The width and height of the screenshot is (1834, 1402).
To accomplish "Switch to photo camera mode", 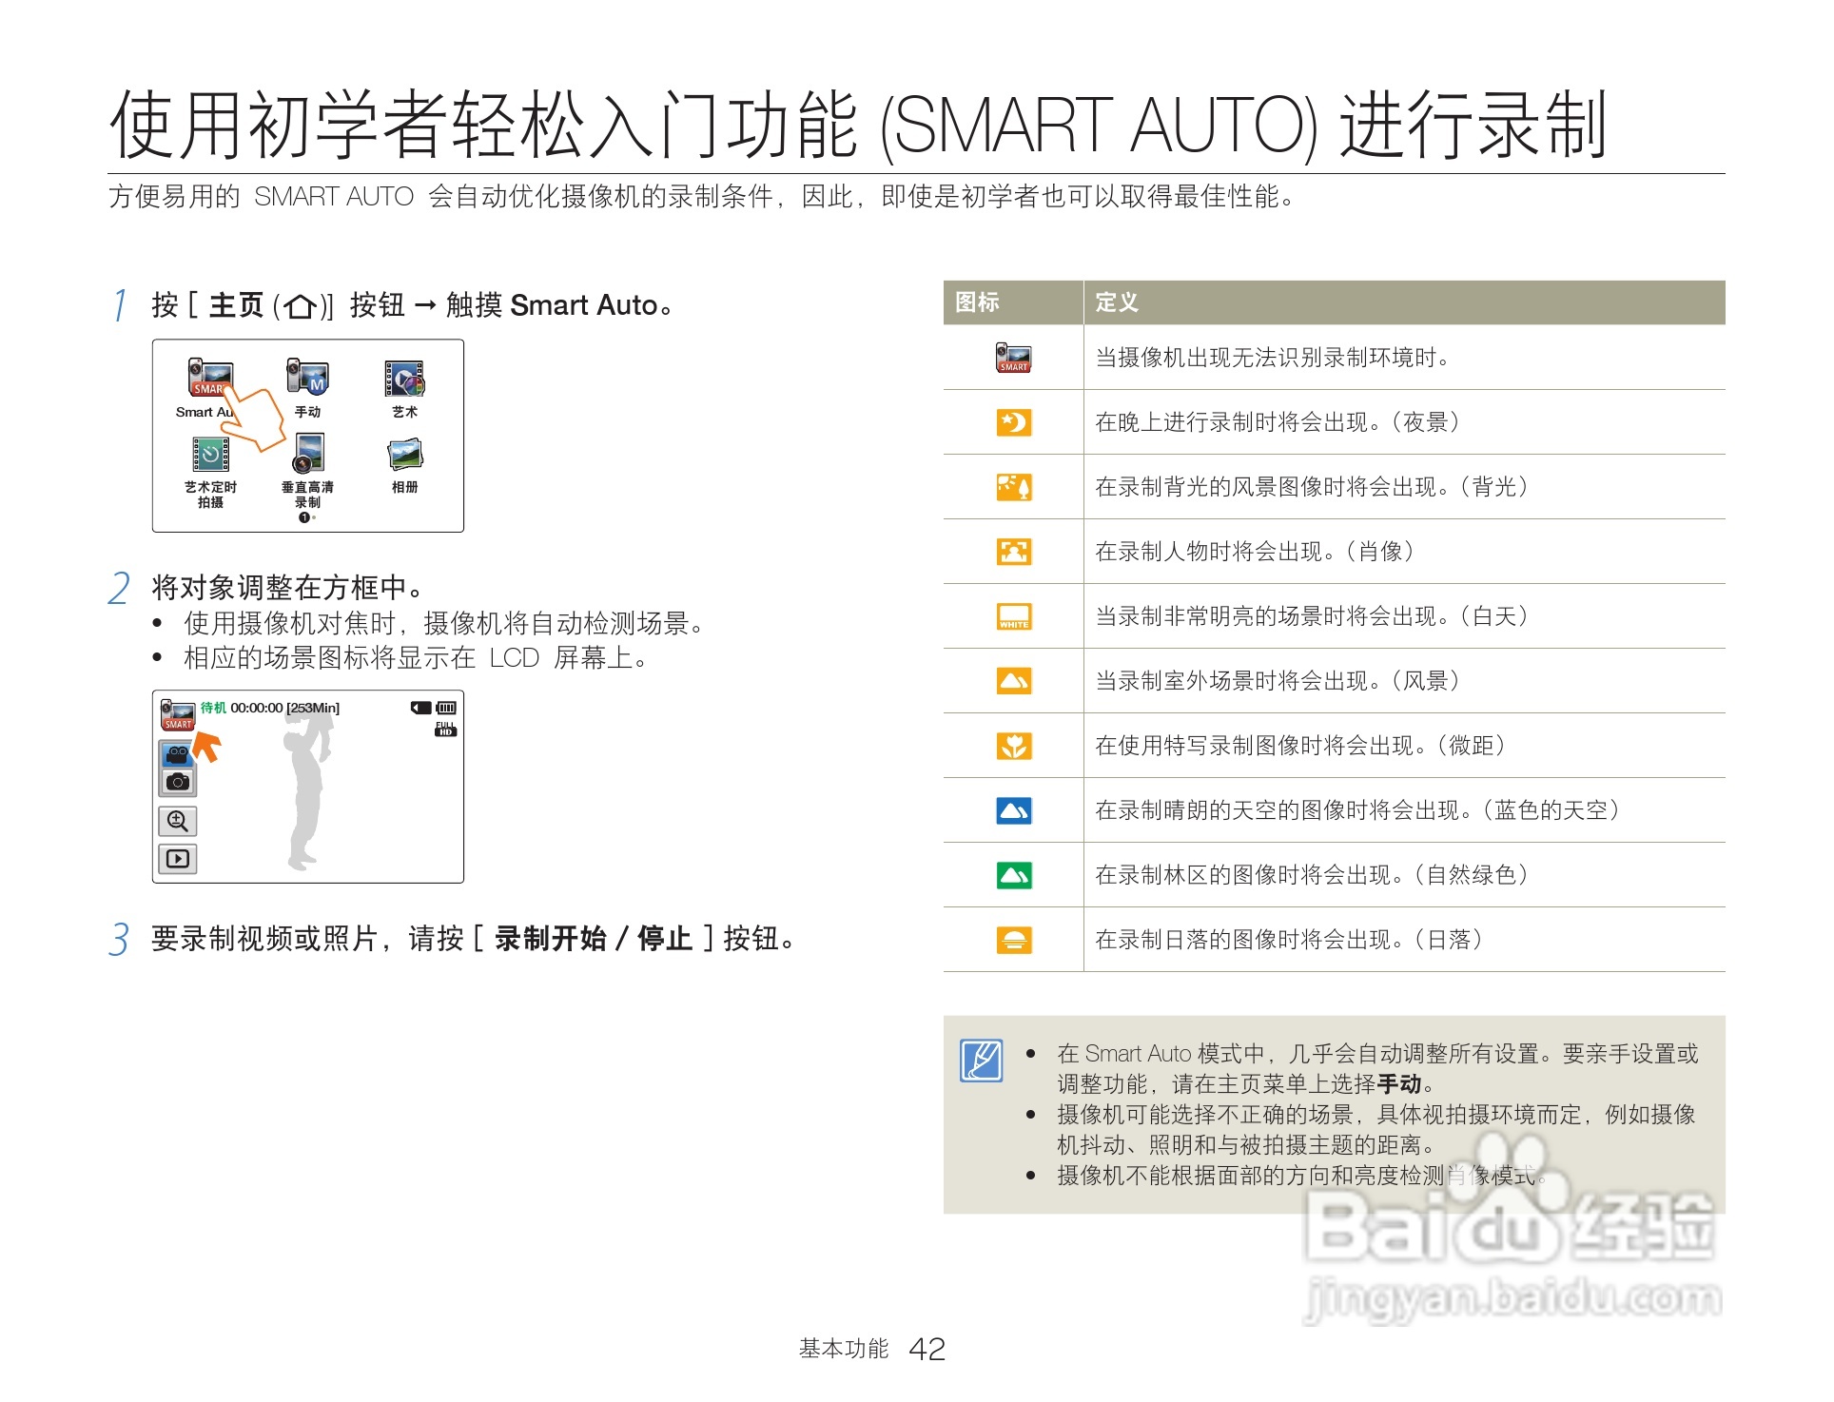I will pyautogui.click(x=177, y=782).
